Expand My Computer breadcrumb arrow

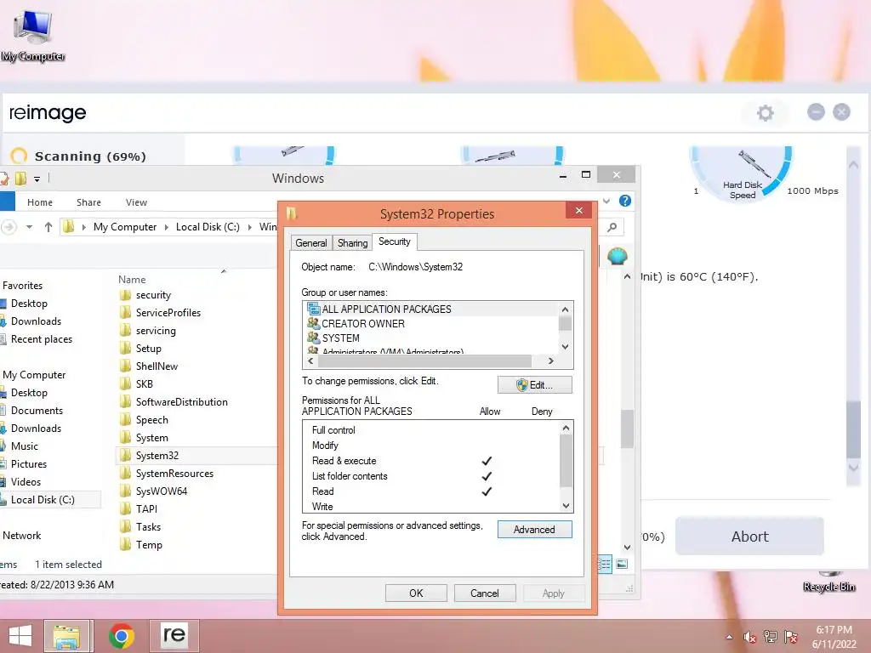click(x=166, y=227)
